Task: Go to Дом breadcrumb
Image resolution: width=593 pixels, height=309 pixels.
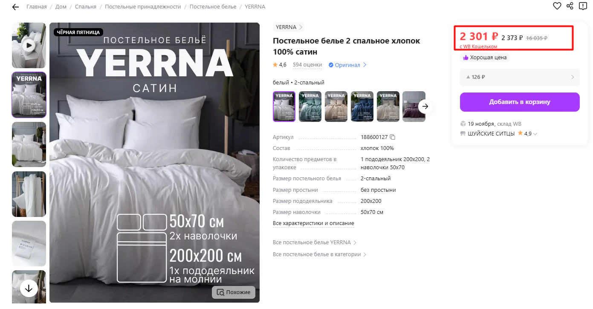Action: coord(61,7)
